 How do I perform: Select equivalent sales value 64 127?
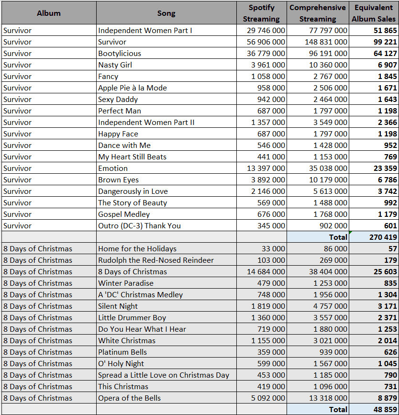point(374,53)
